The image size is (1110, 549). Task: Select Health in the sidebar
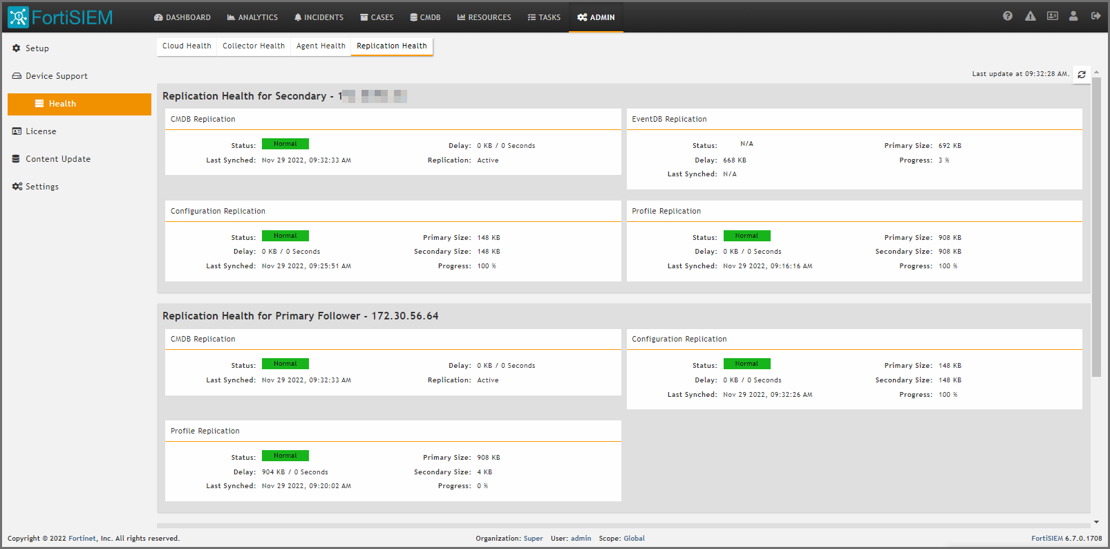79,104
